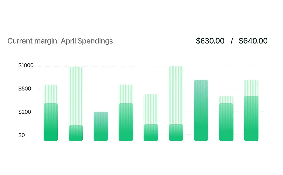Image resolution: width=283 pixels, height=175 pixels.
Task: Click the solid base of the fifth bar
Action: point(151,132)
